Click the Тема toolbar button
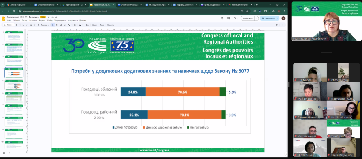 tap(102, 25)
